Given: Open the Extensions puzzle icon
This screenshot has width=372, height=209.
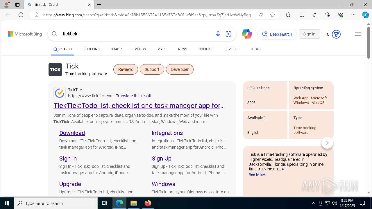Looking at the screenshot, I should click(288, 15).
